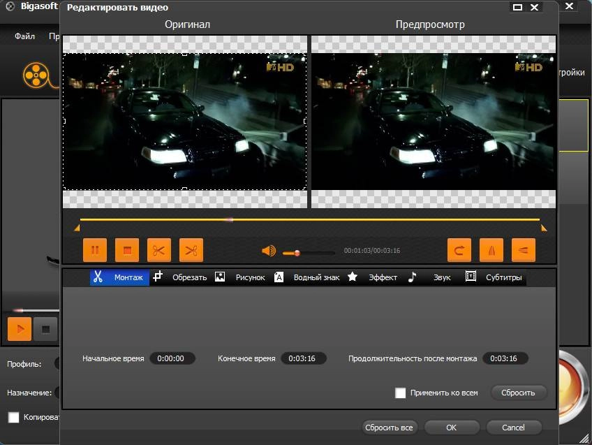Click the watermark letter A icon
Screen dimensions: 592x445
click(279, 277)
